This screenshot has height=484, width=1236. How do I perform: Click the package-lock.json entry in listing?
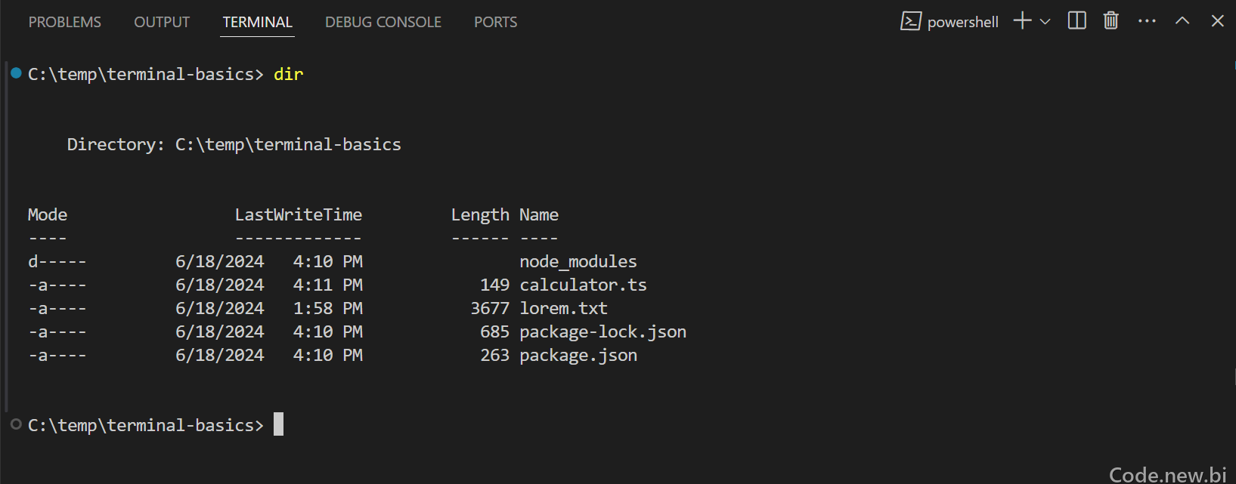[603, 331]
